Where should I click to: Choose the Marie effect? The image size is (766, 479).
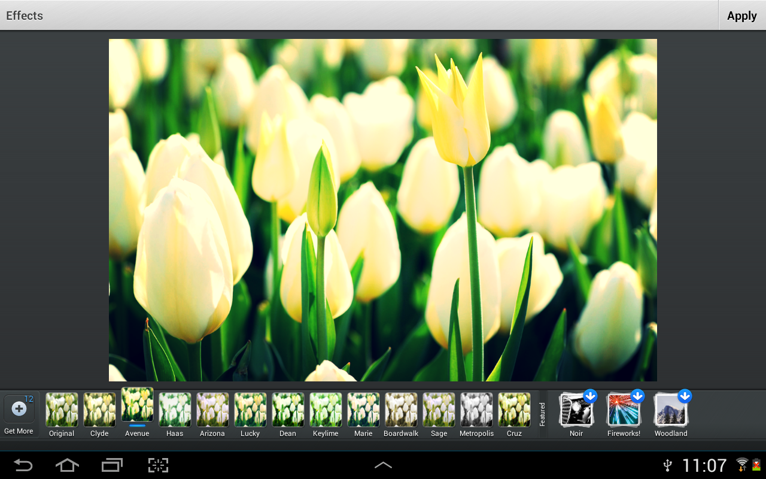point(363,414)
